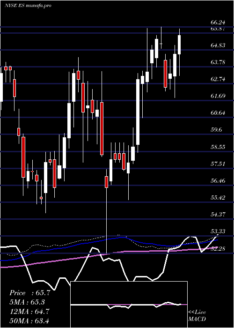Click the '5MA : 65.3' readout
Screen dimensions: 234x328
pyautogui.click(x=27, y=302)
